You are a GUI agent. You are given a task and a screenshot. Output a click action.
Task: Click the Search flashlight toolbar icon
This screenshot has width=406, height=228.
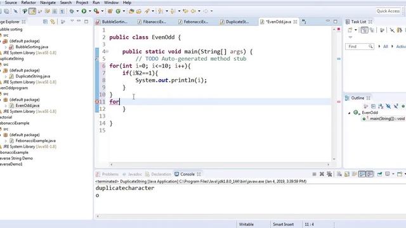coord(147,11)
